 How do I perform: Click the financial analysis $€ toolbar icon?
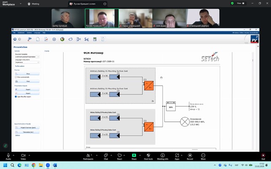click(x=86, y=40)
